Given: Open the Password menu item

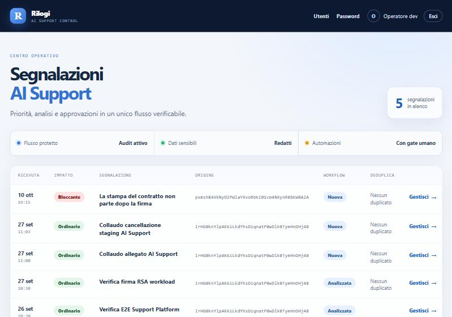Looking at the screenshot, I should pos(348,16).
